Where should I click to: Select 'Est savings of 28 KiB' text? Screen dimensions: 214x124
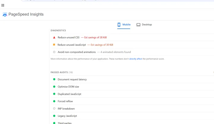pyautogui.click(x=95, y=37)
